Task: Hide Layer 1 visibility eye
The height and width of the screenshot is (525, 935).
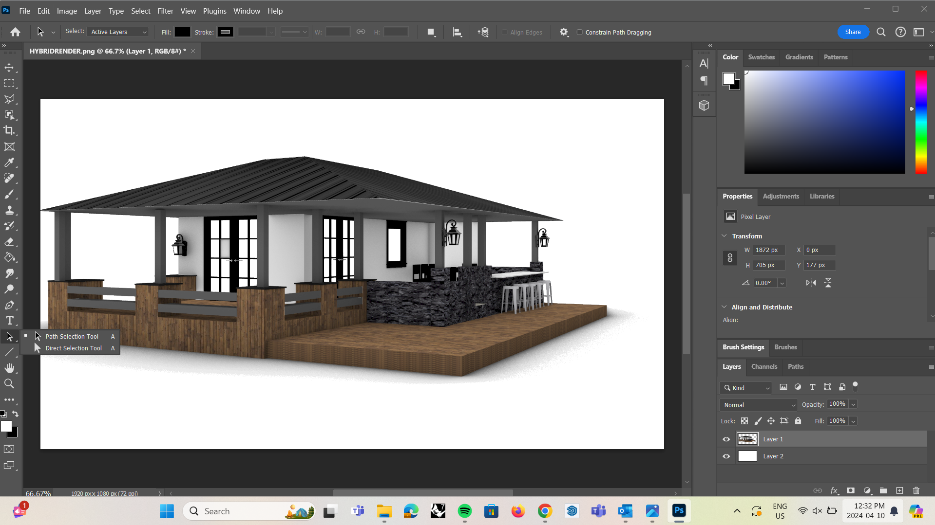Action: pos(726,439)
